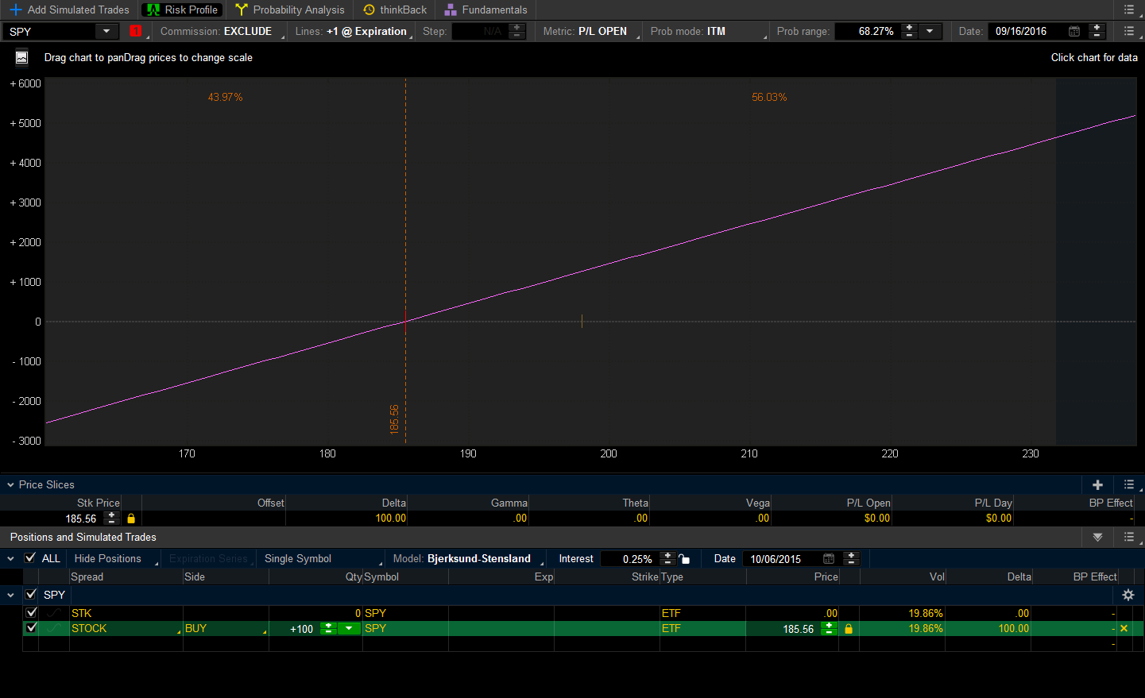The image size is (1145, 698).
Task: Open the Risk Profile tab
Action: point(182,10)
